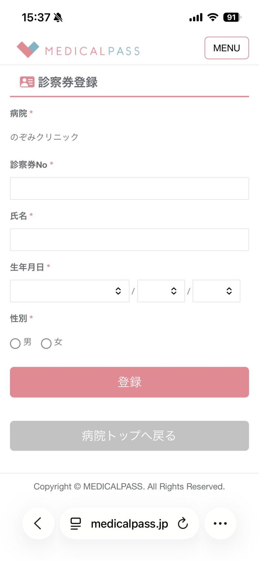Select the 女 radio button

coord(46,343)
